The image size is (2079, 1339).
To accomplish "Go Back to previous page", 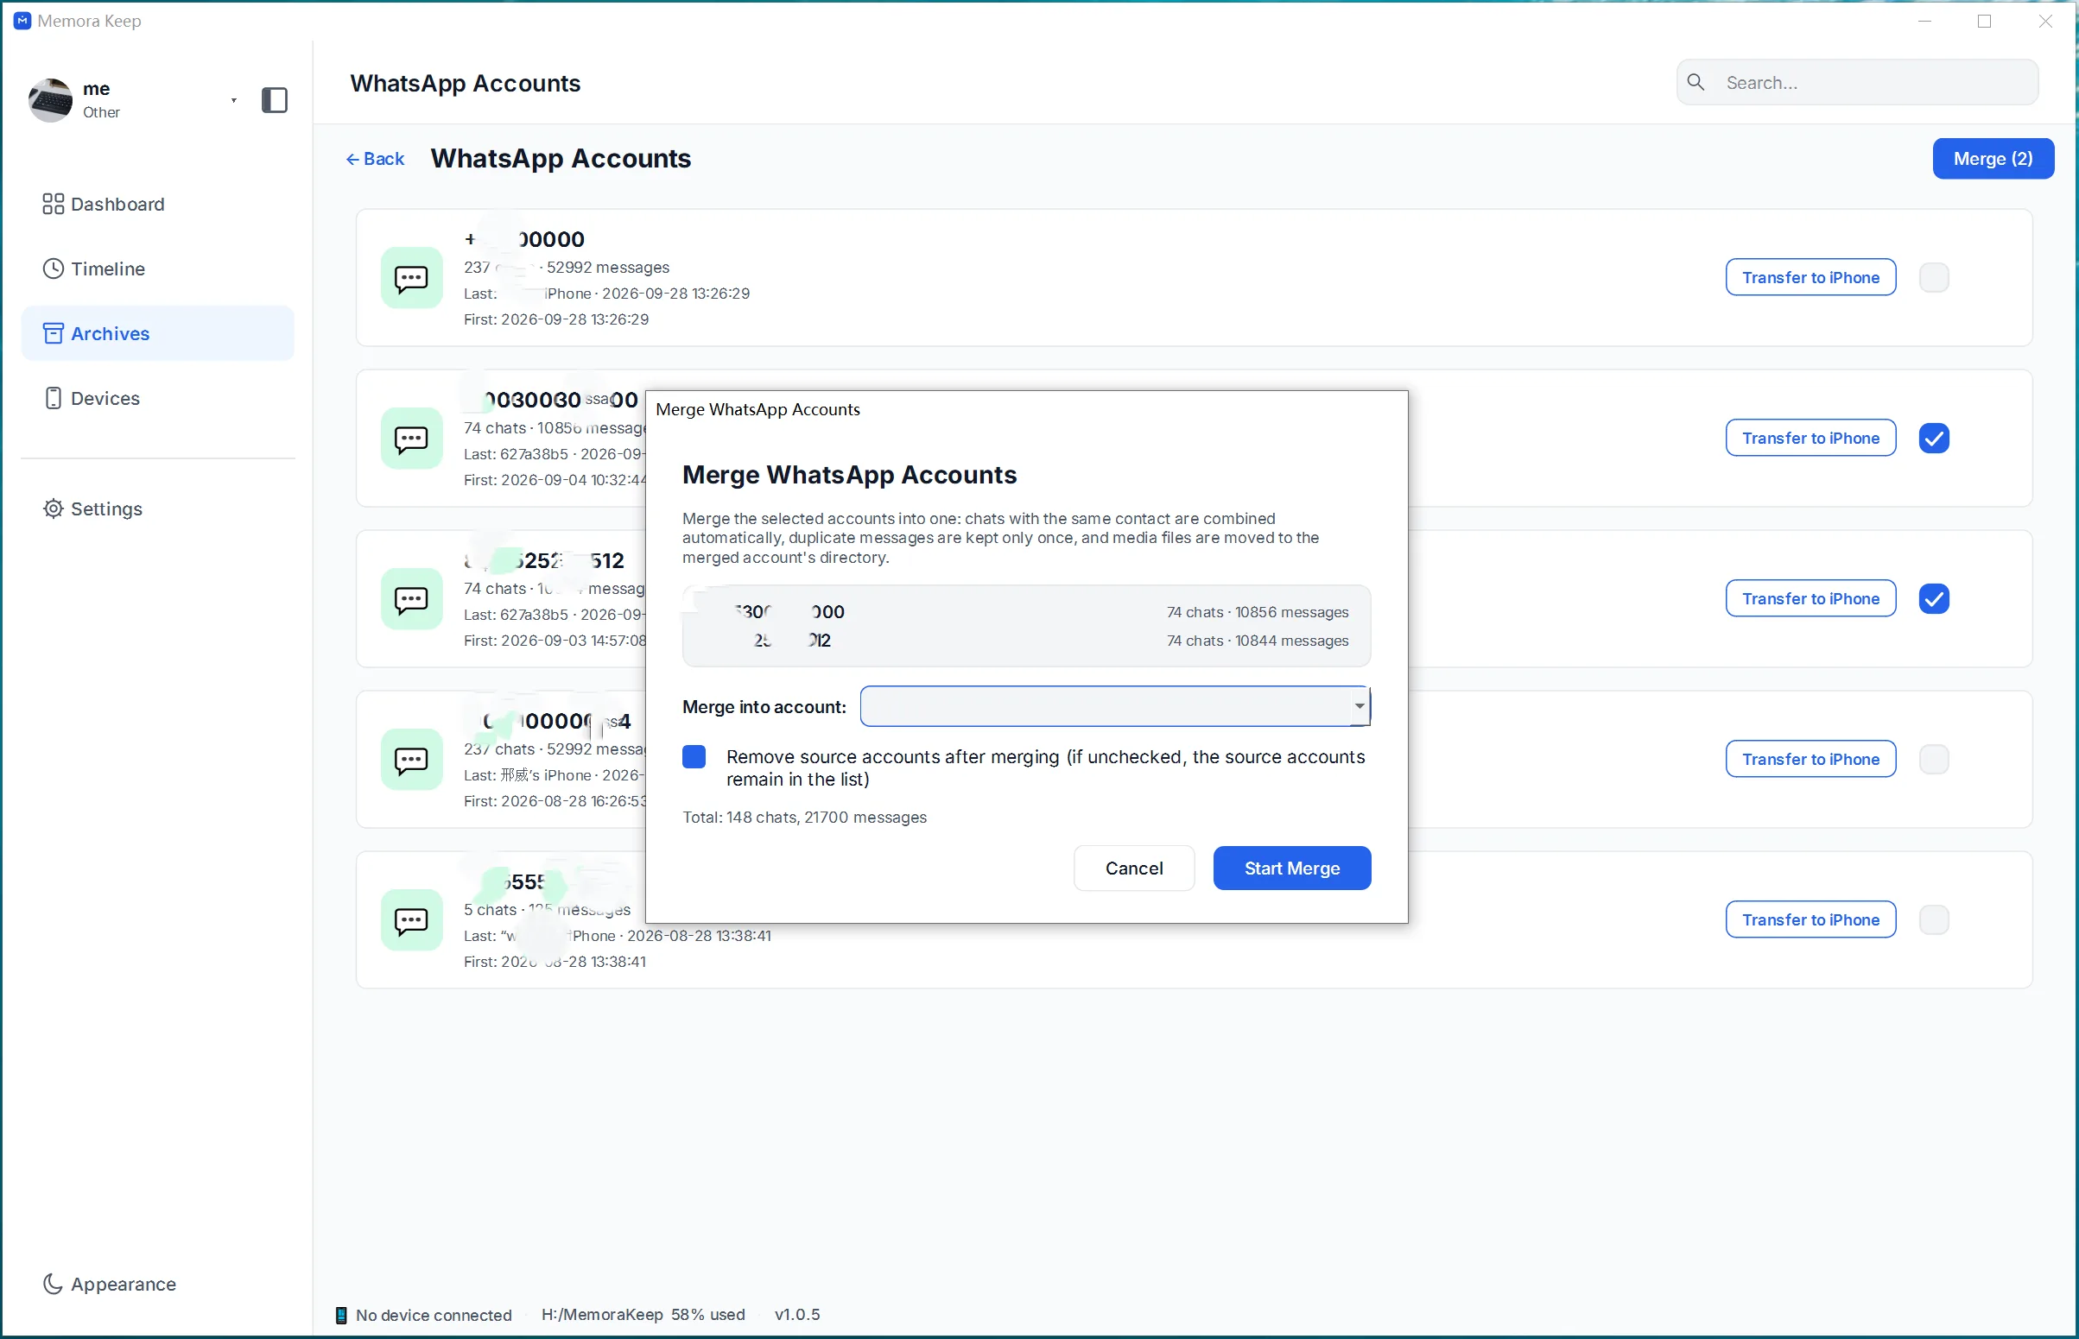I will tap(375, 159).
